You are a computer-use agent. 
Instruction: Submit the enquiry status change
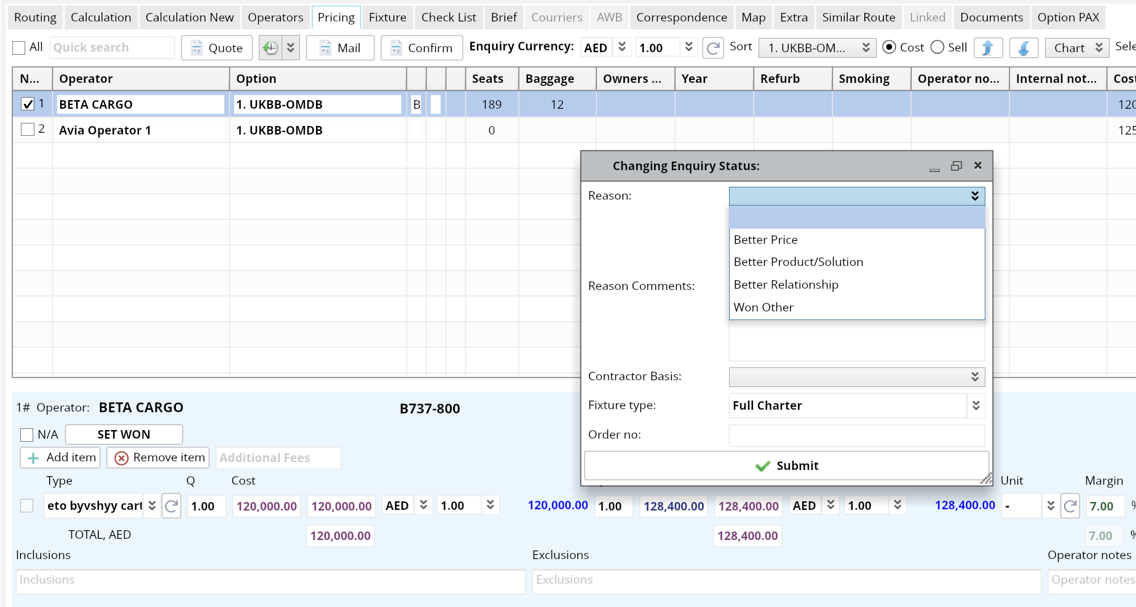786,466
